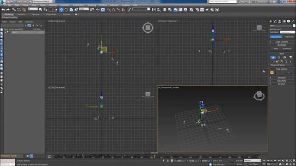Screen dimensions: 296x166
Task: Activate the Select and Scale tool
Action: tap(71, 10)
